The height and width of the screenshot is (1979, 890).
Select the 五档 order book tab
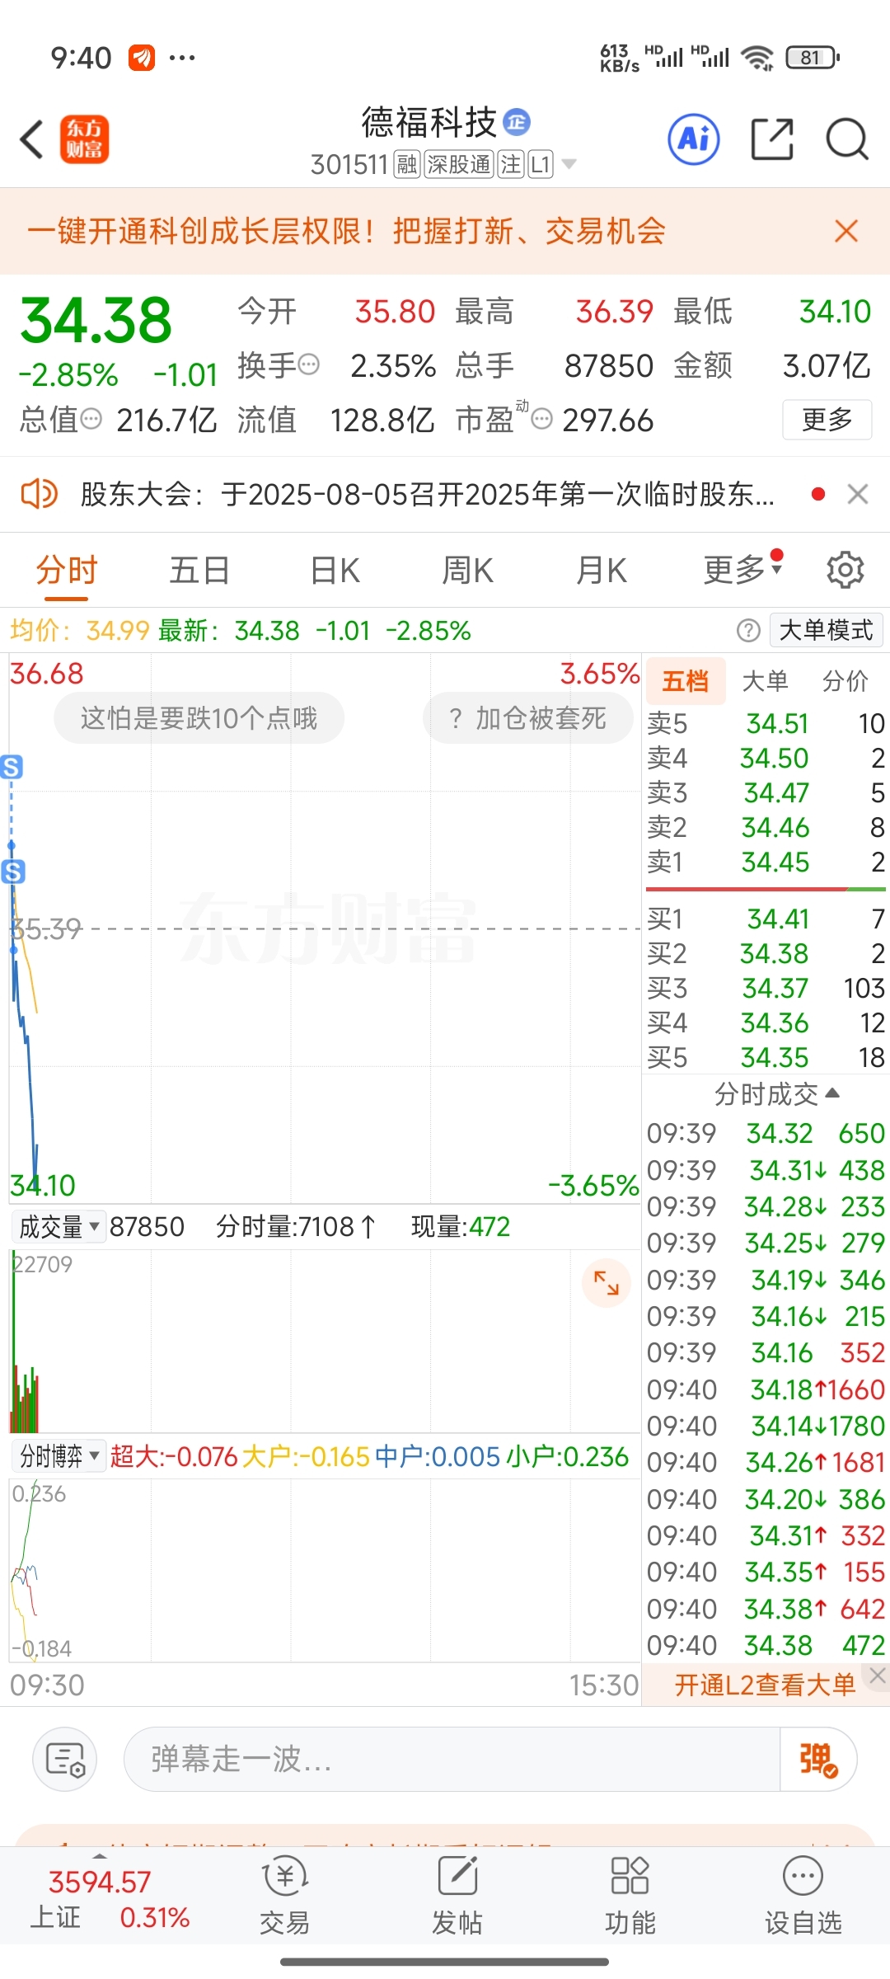[686, 681]
